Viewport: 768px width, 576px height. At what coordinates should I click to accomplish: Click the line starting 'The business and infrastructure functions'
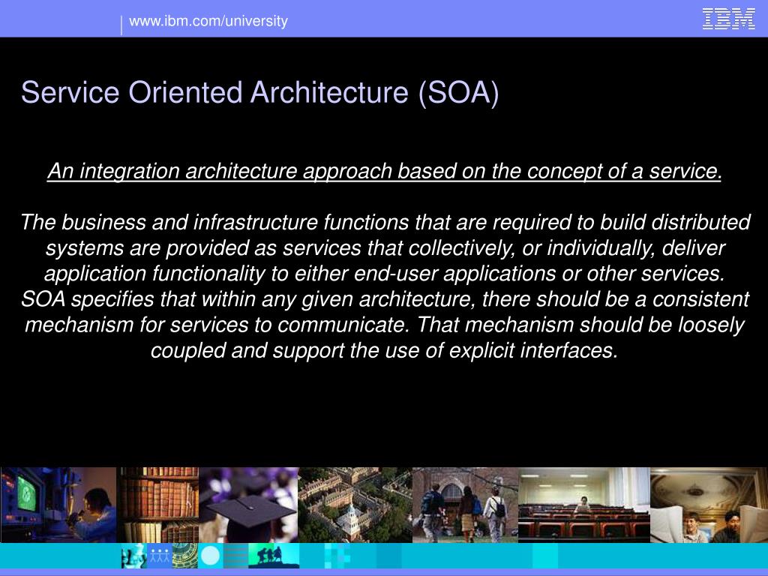385,222
